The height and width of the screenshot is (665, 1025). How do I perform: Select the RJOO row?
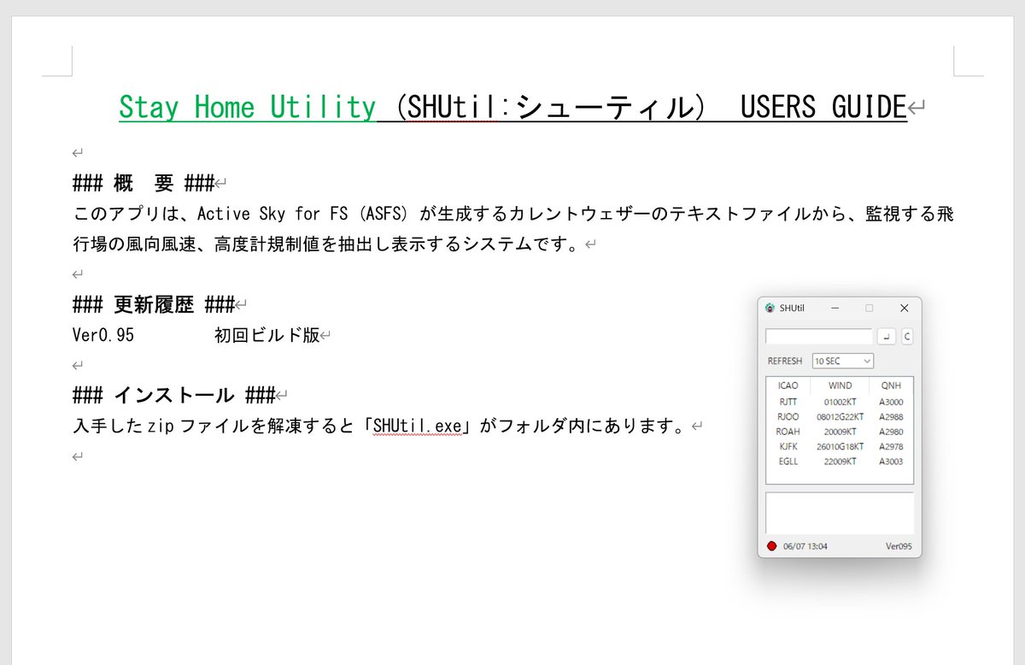pyautogui.click(x=840, y=417)
